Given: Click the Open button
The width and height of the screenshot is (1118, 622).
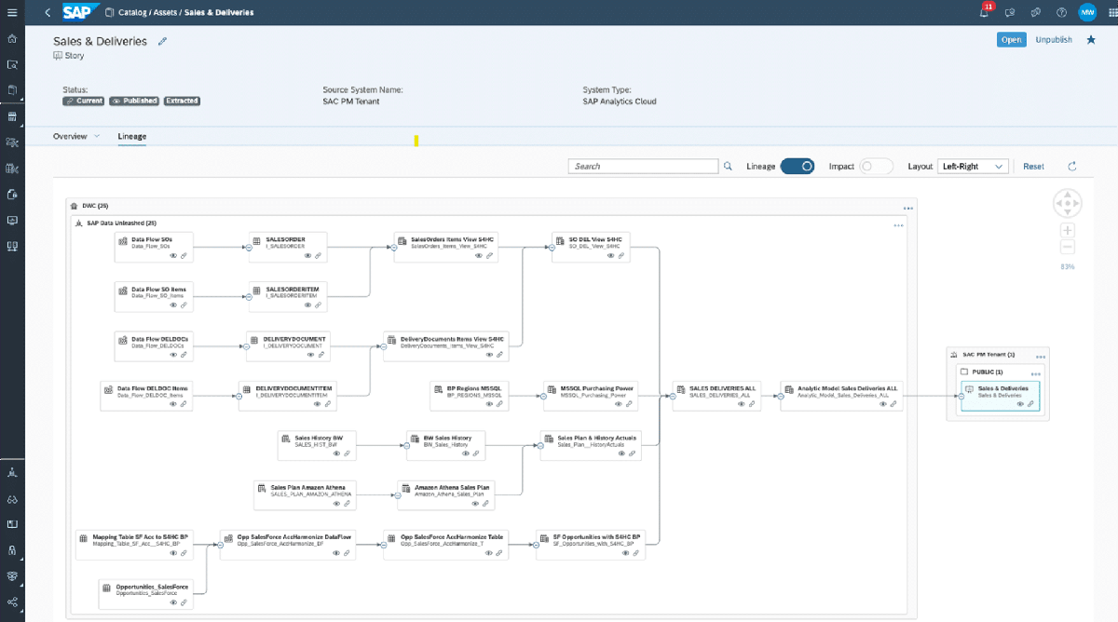Looking at the screenshot, I should click(1011, 39).
